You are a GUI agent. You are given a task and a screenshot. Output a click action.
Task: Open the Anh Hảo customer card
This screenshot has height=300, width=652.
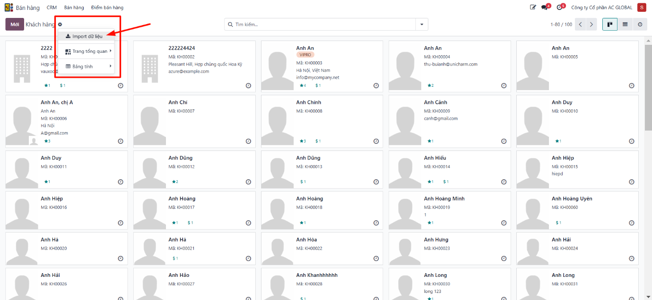(194, 284)
